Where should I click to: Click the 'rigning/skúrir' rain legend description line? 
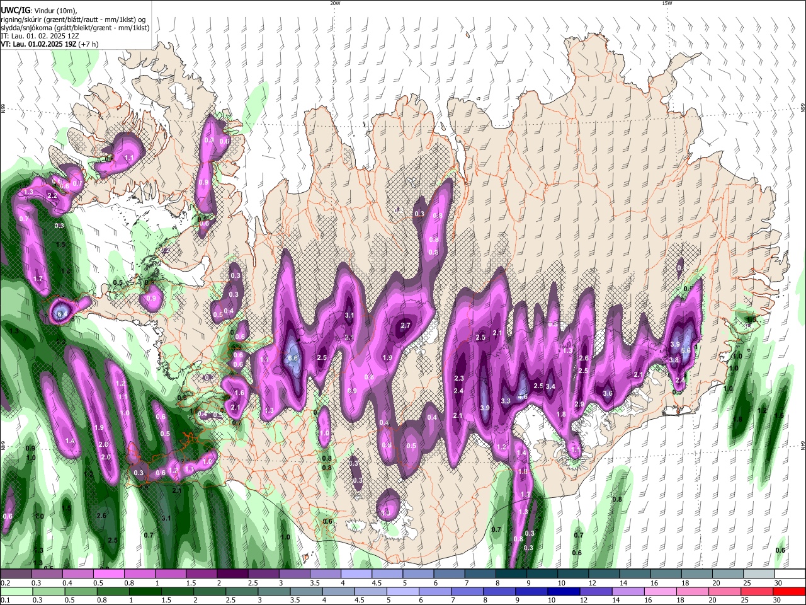[72, 20]
